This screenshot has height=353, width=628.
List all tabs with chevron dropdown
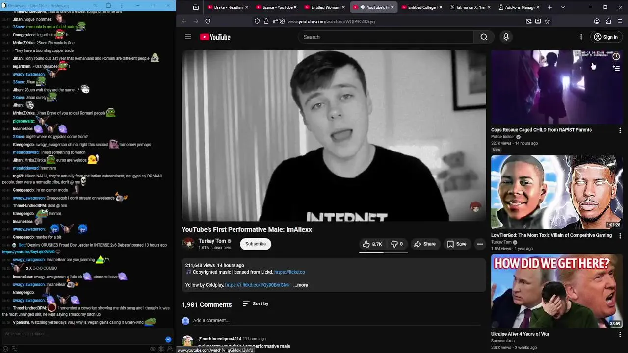563,7
